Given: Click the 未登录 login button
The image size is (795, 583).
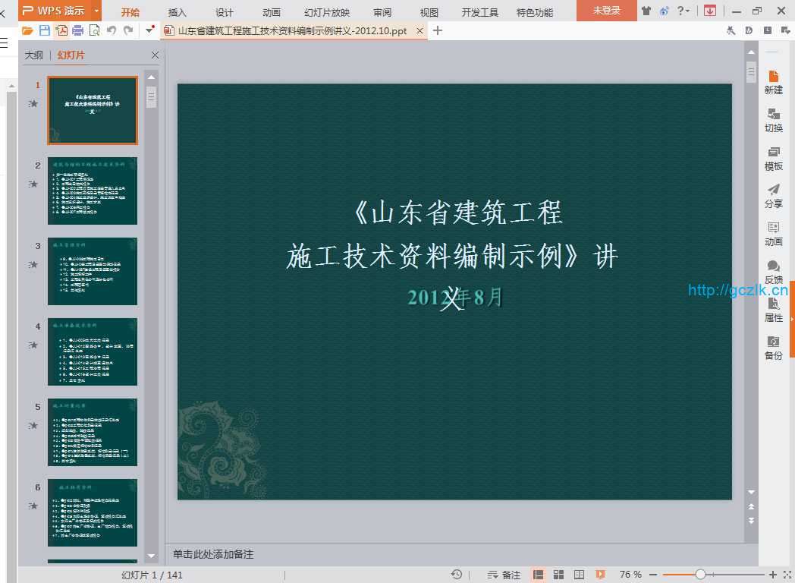Looking at the screenshot, I should coord(606,11).
